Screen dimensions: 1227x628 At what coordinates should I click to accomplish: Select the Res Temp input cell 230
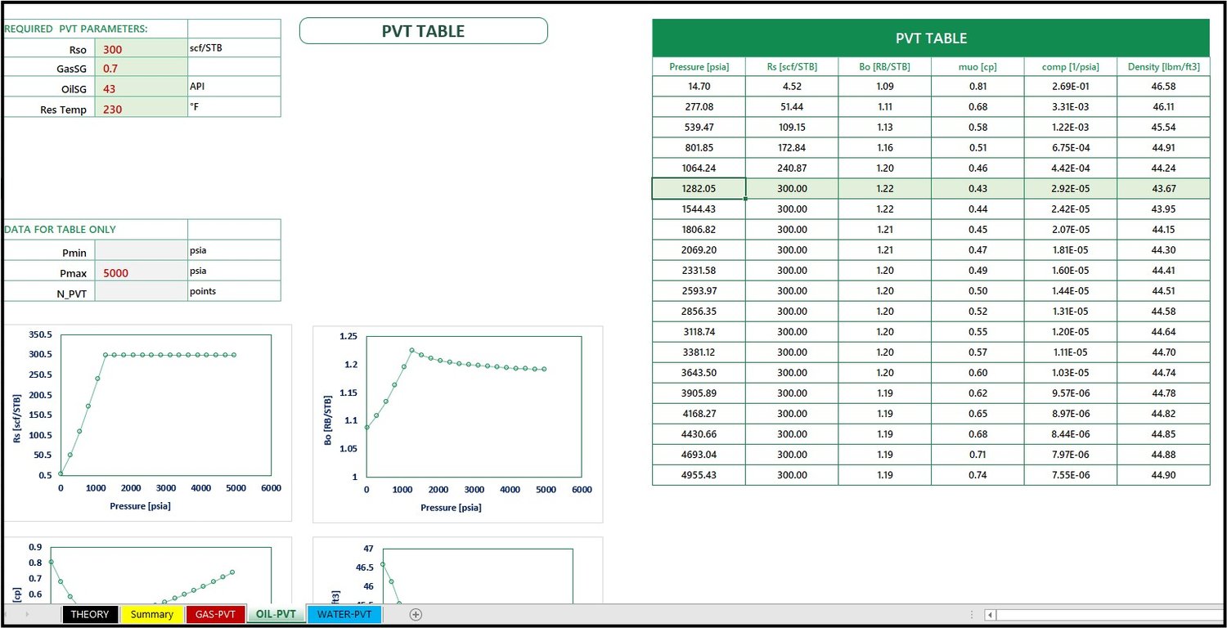click(x=141, y=107)
